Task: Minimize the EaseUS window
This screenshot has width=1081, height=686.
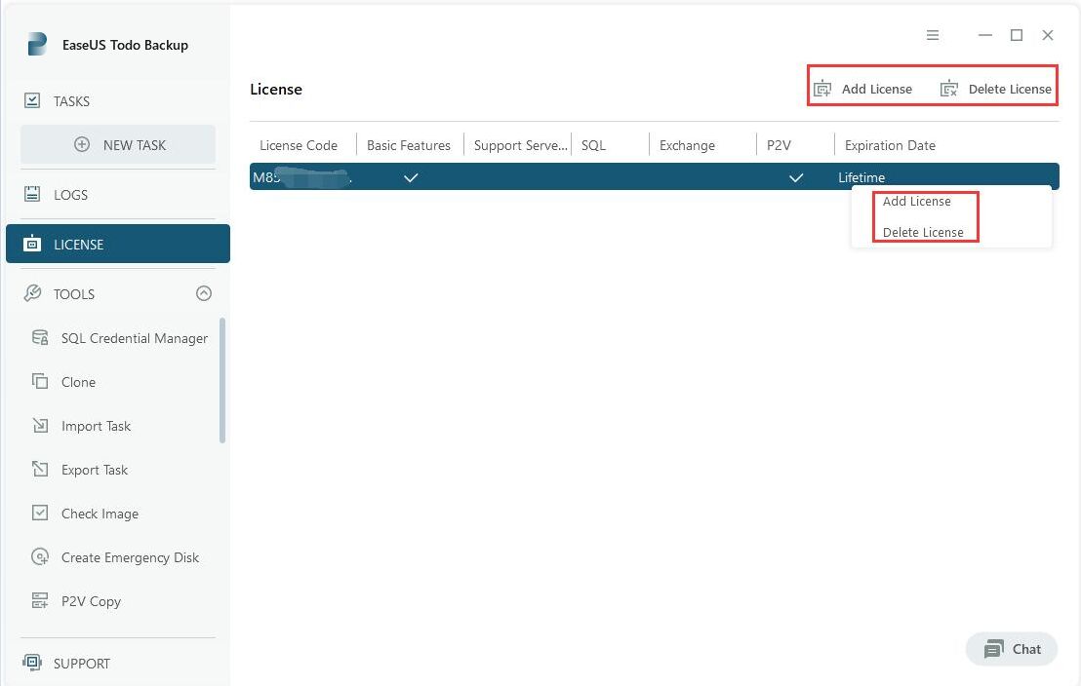Action: tap(985, 35)
